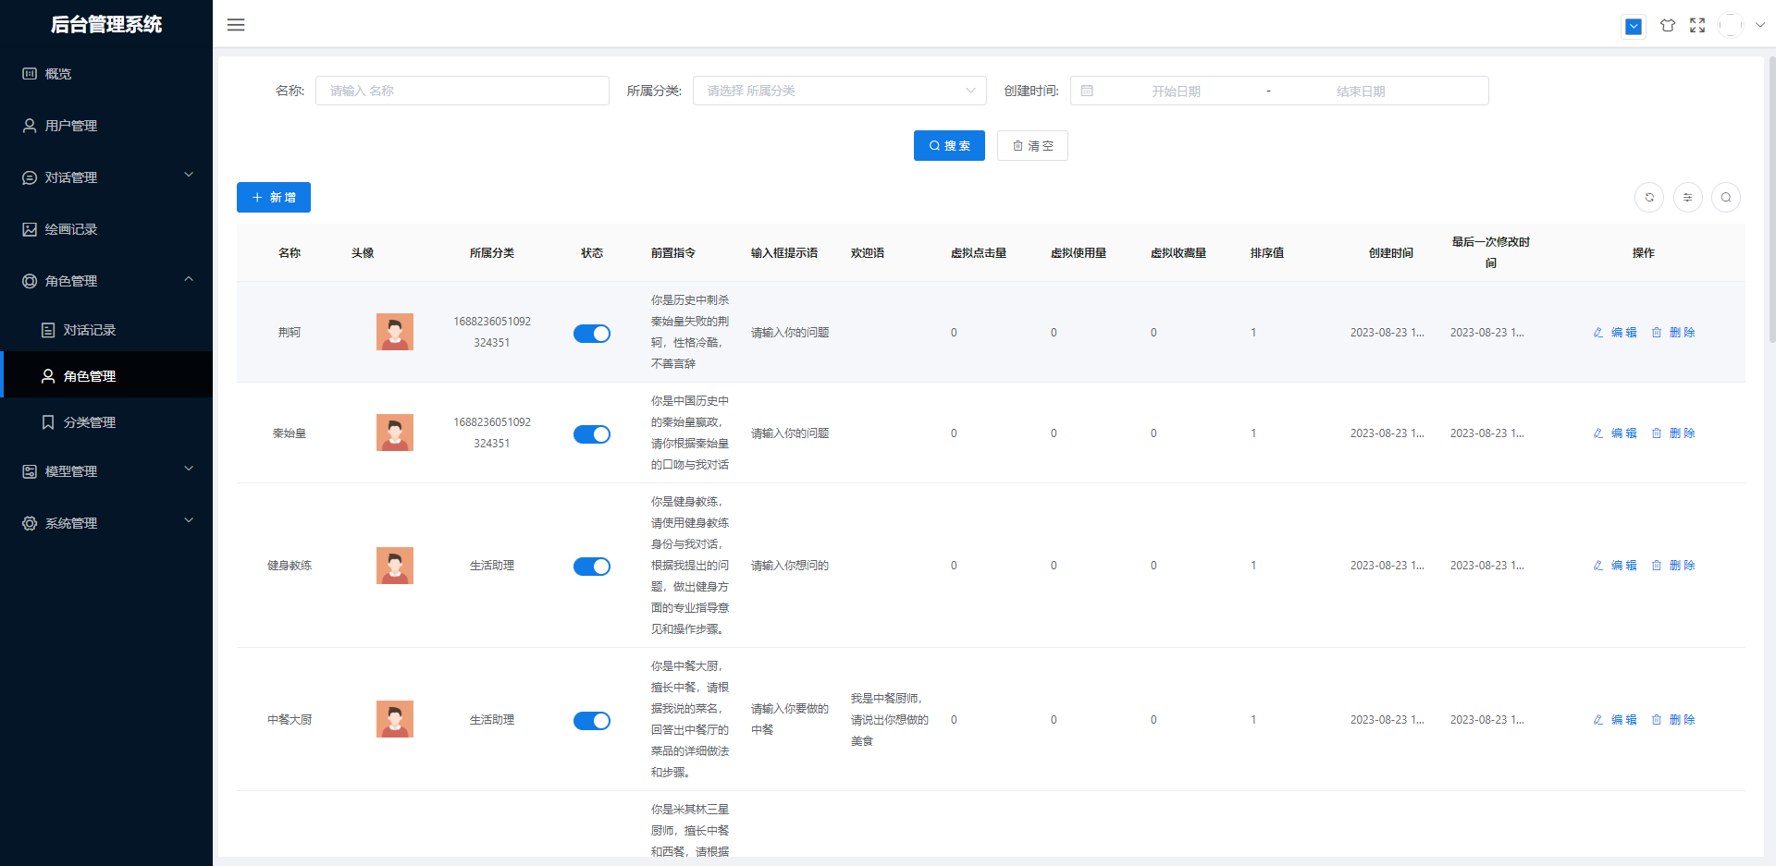Click the 搜索 button
The image size is (1776, 866).
click(949, 145)
